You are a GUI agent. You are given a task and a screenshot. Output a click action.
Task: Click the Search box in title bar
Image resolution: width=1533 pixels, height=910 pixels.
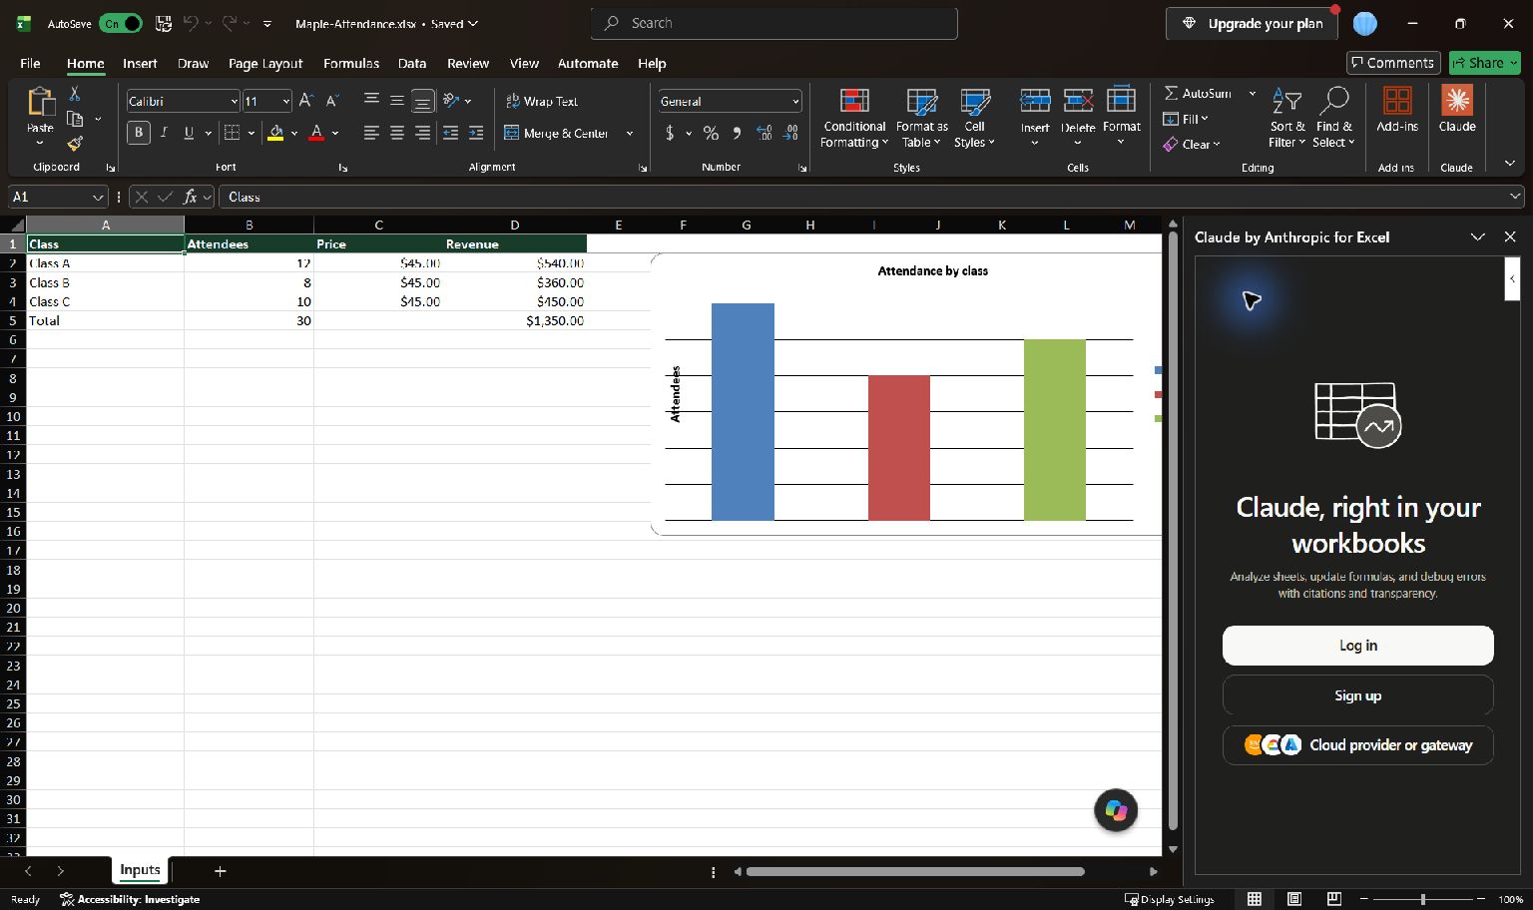click(x=774, y=23)
